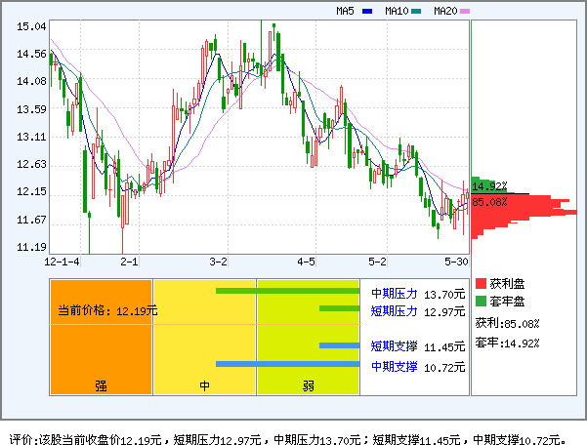Click the MA10 teal legend marker
The height and width of the screenshot is (445, 587).
417,12
